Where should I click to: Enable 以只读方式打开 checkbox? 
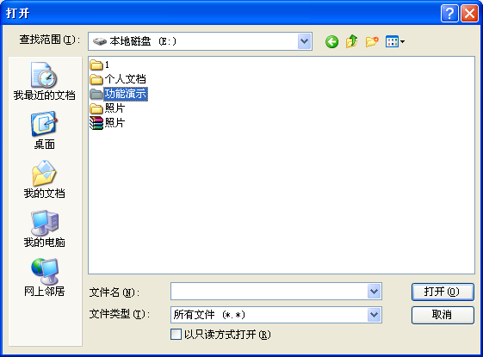[176, 335]
